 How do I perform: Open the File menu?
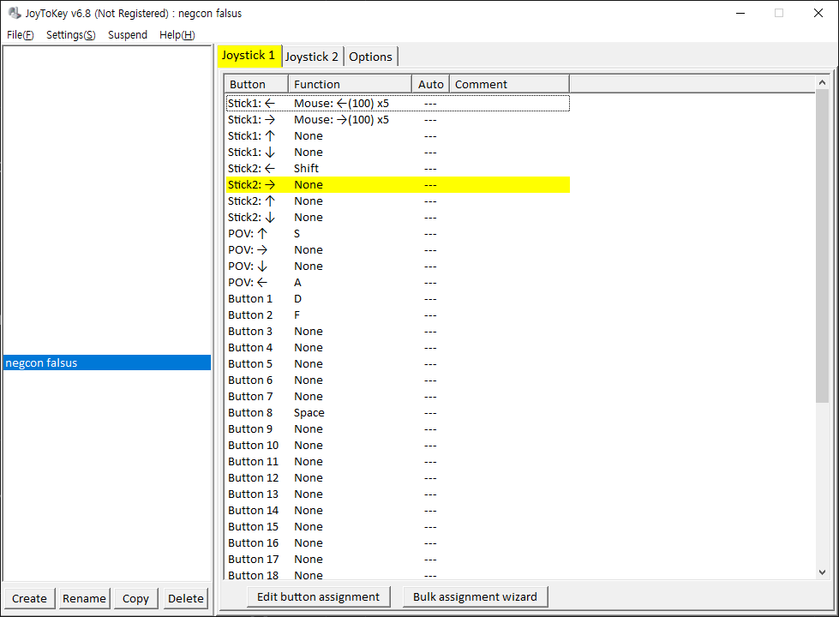coord(21,35)
